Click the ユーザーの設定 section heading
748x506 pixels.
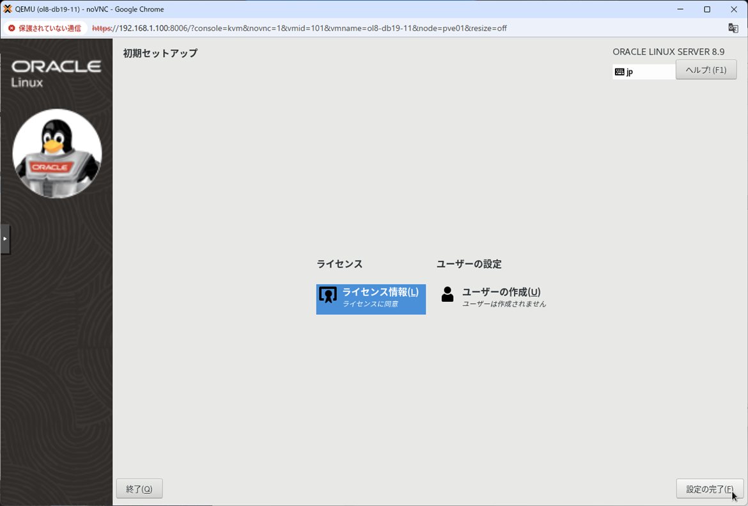(469, 264)
